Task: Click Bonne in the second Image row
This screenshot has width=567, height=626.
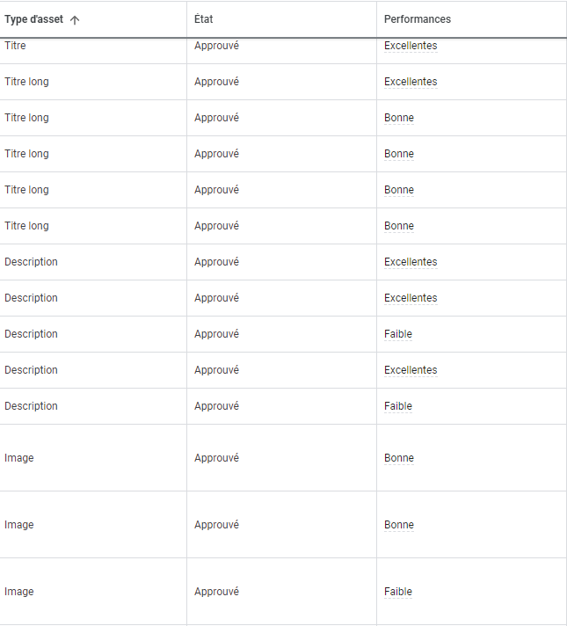Action: (x=399, y=525)
